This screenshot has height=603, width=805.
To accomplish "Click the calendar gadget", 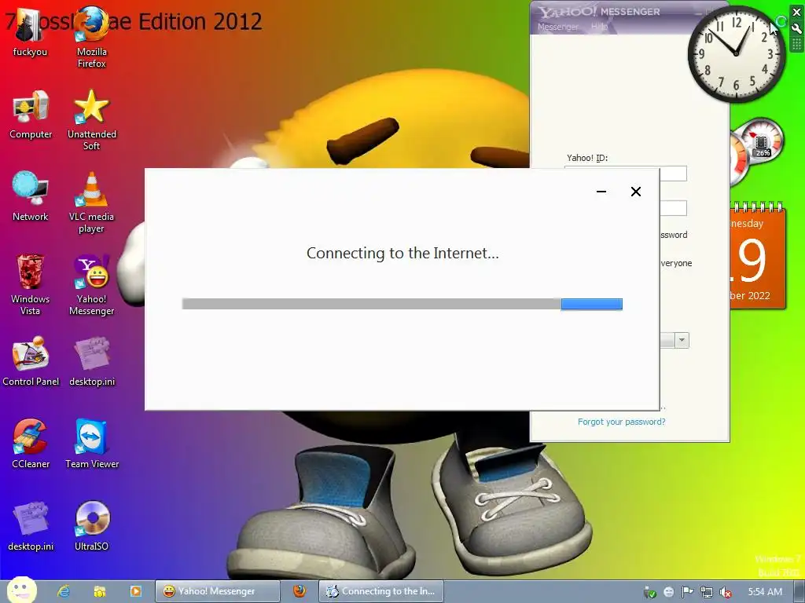I will pos(758,257).
